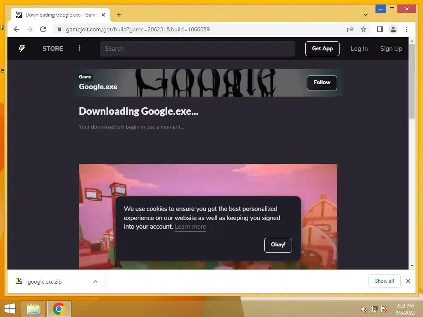Image resolution: width=423 pixels, height=317 pixels.
Task: Open network status tray icon
Action: click(x=374, y=309)
